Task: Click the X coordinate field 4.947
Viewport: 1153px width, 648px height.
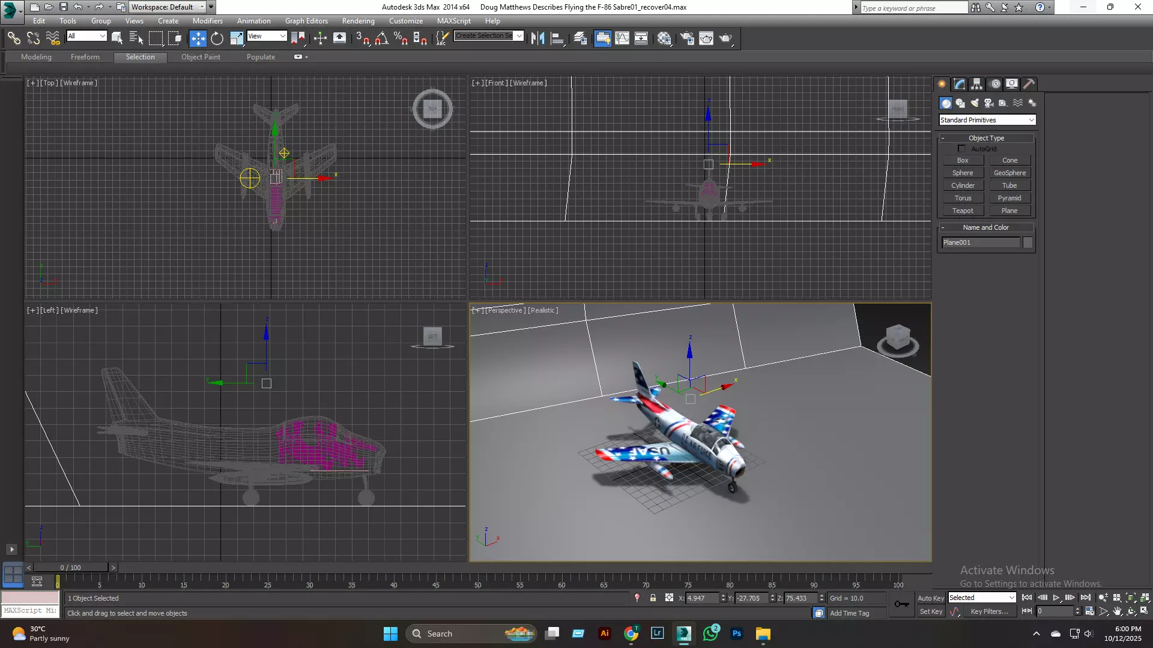Action: (702, 598)
